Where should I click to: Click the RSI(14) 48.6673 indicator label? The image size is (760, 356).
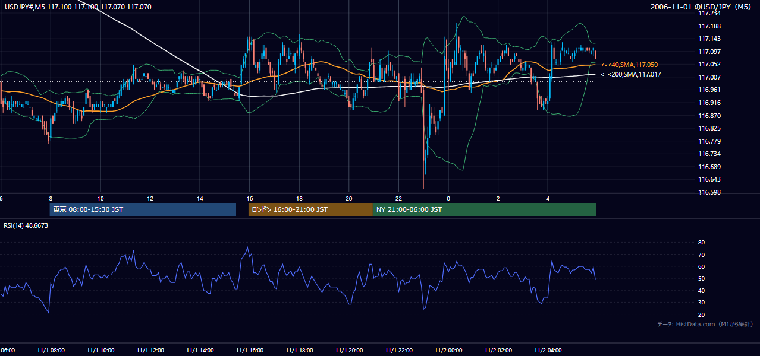[x=26, y=225]
